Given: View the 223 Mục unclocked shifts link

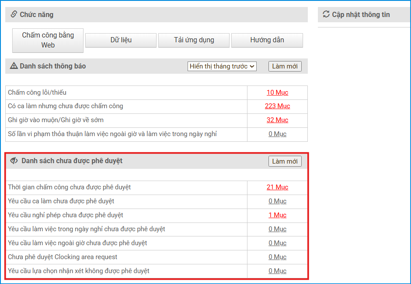Looking at the screenshot, I should (x=277, y=106).
